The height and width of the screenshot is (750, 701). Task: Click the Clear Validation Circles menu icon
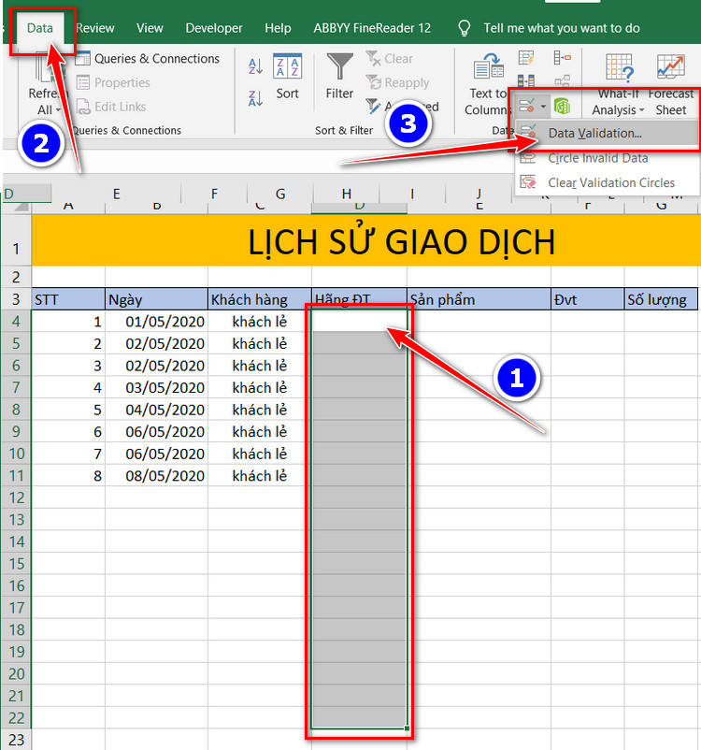[x=528, y=182]
